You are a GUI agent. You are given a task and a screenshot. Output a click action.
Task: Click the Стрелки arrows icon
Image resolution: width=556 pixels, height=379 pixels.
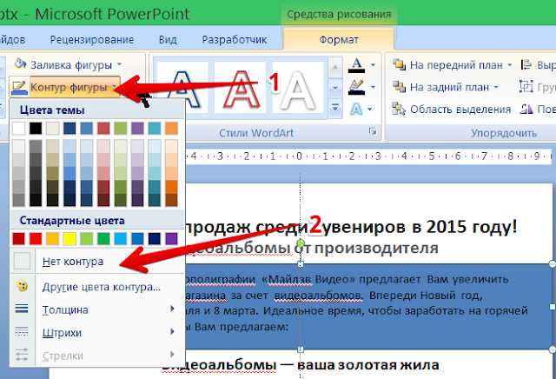click(22, 355)
